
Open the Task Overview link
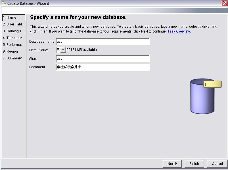(179, 31)
